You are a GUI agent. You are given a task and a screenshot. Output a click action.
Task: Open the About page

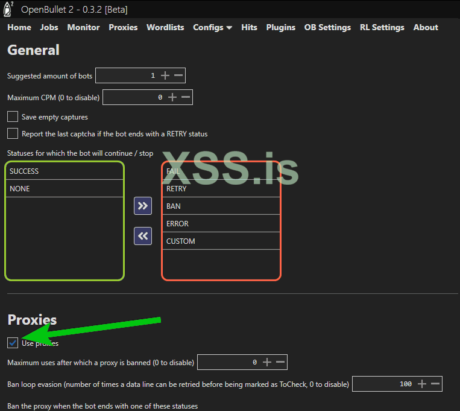(x=426, y=27)
